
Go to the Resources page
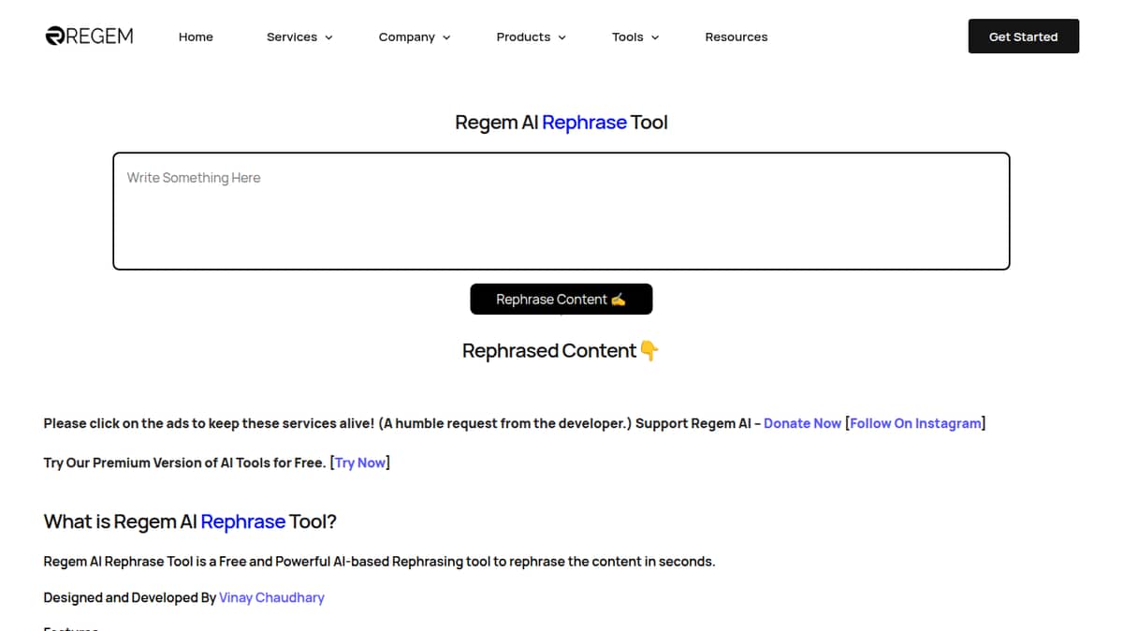click(x=737, y=37)
